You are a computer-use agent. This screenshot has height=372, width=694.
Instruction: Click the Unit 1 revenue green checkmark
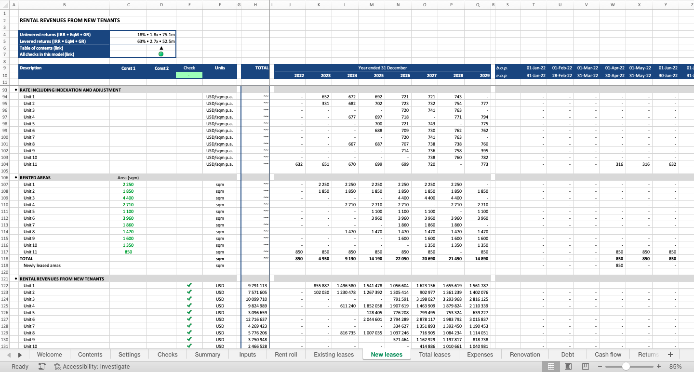tap(189, 286)
